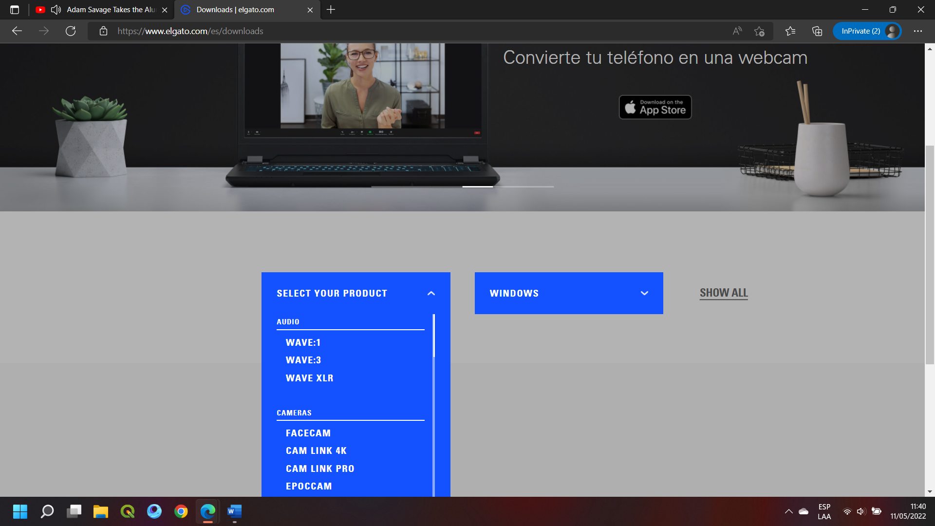Click the carousel slide progress indicator
The height and width of the screenshot is (526, 935).
[x=477, y=187]
